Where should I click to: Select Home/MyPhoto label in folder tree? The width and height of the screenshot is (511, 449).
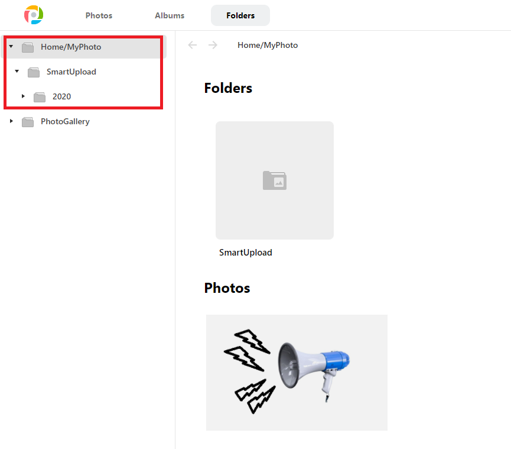[71, 47]
